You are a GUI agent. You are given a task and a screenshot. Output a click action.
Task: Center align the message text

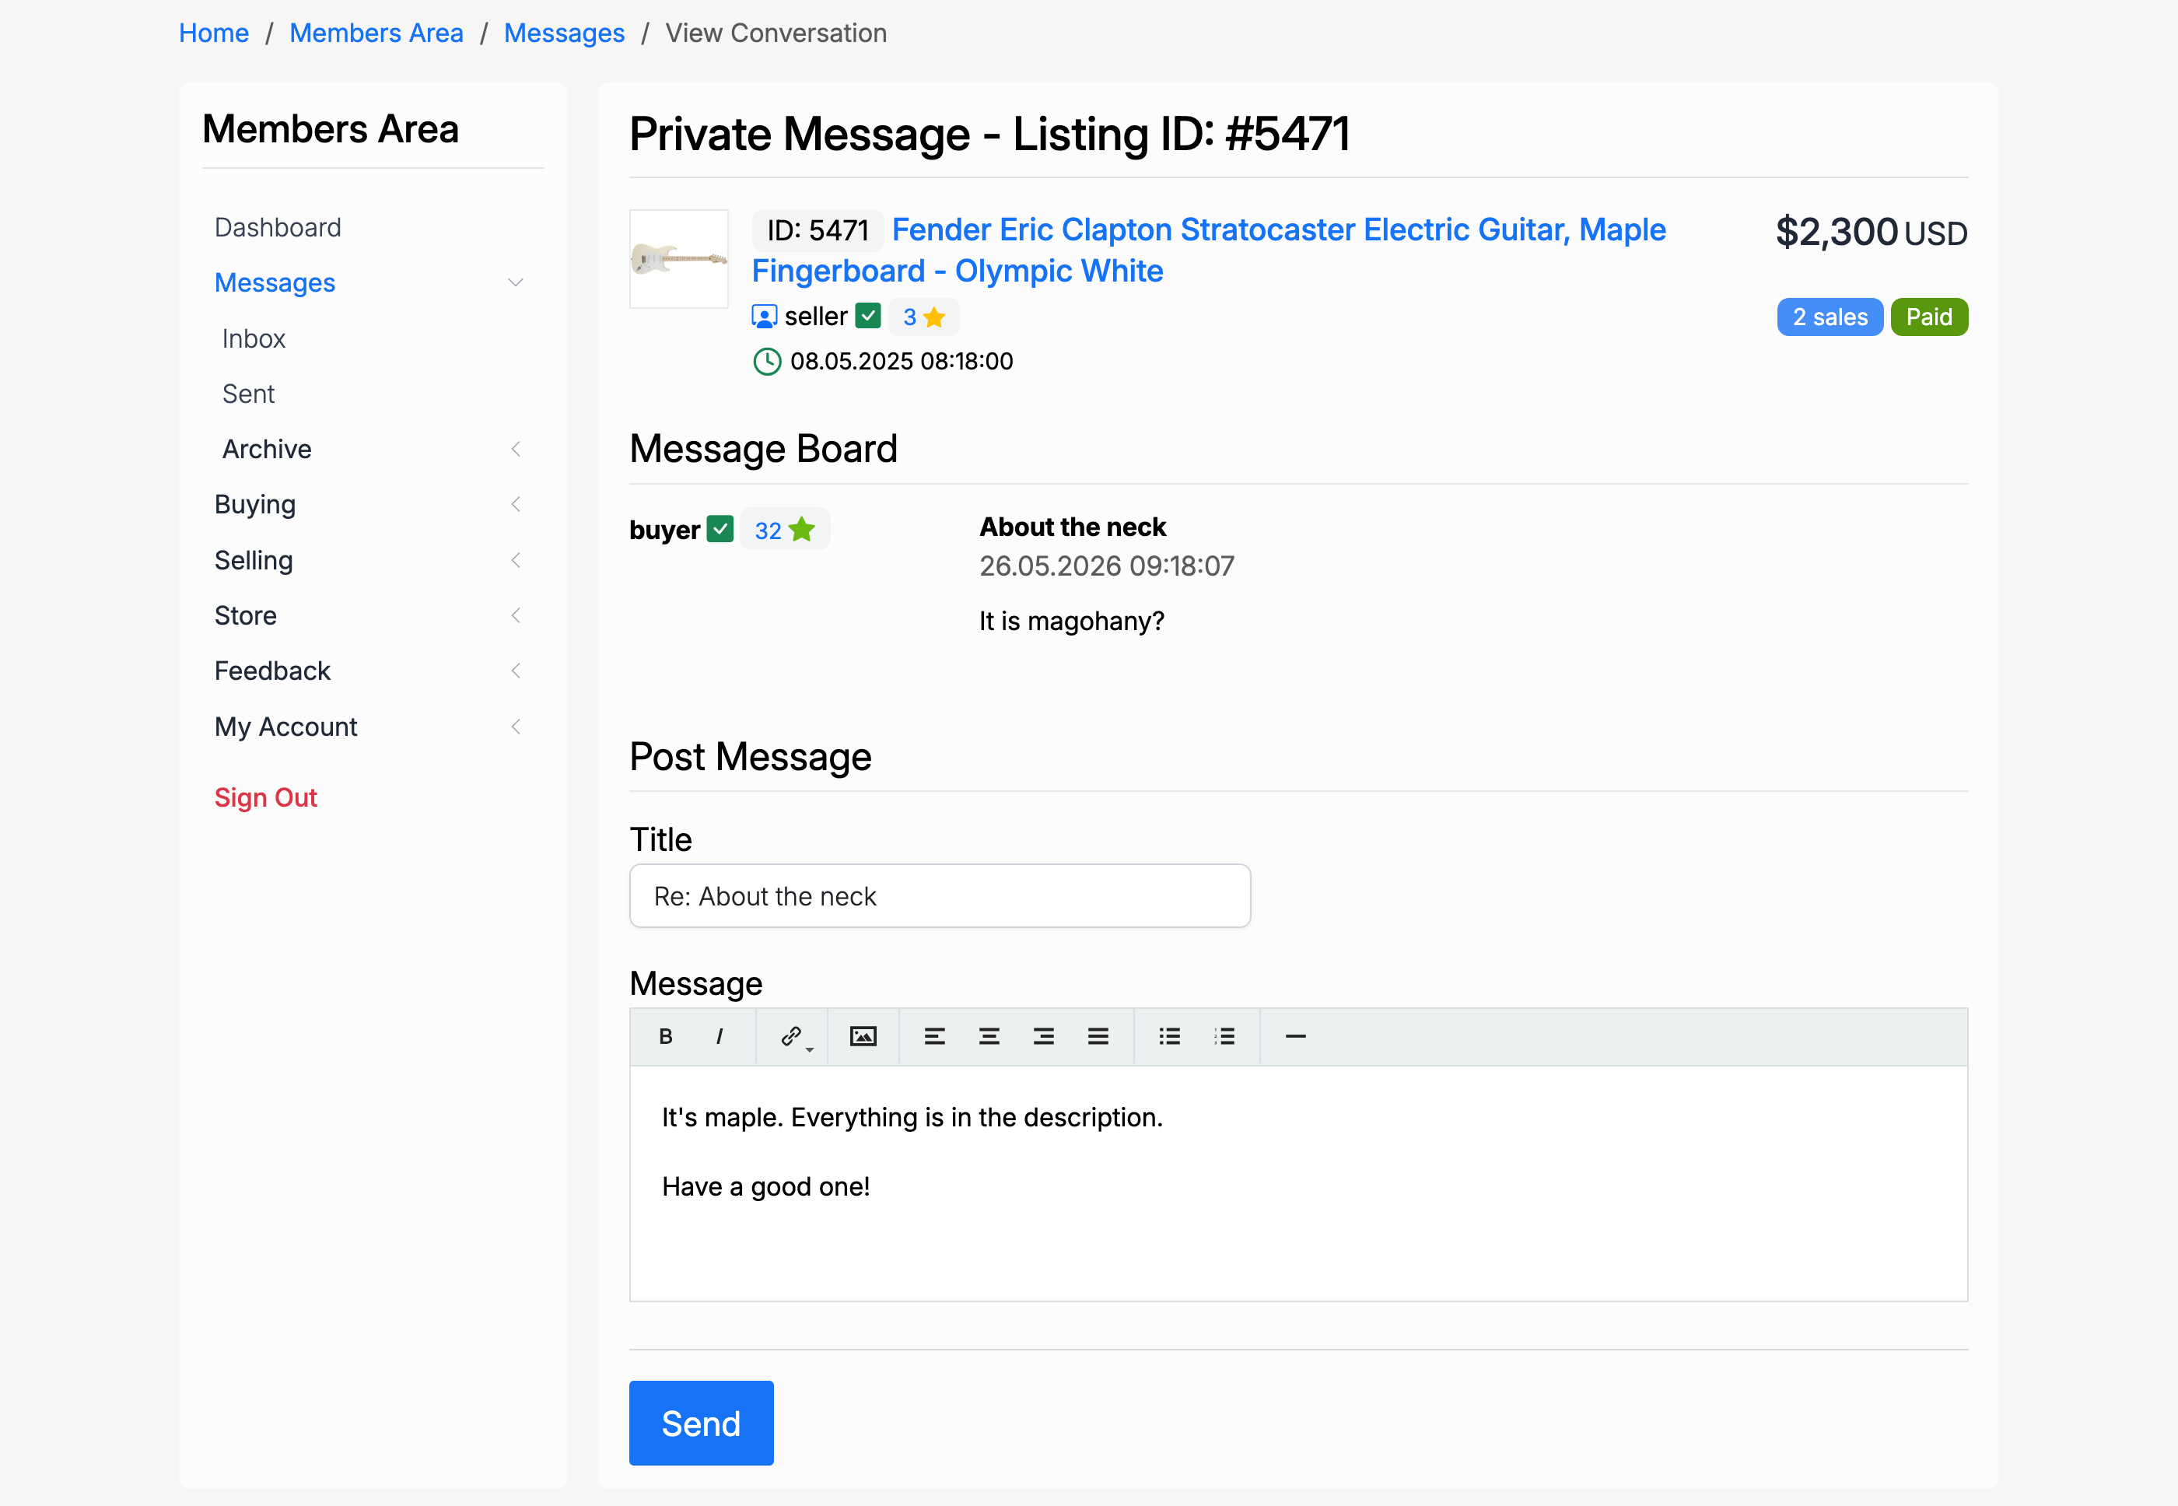click(x=989, y=1036)
